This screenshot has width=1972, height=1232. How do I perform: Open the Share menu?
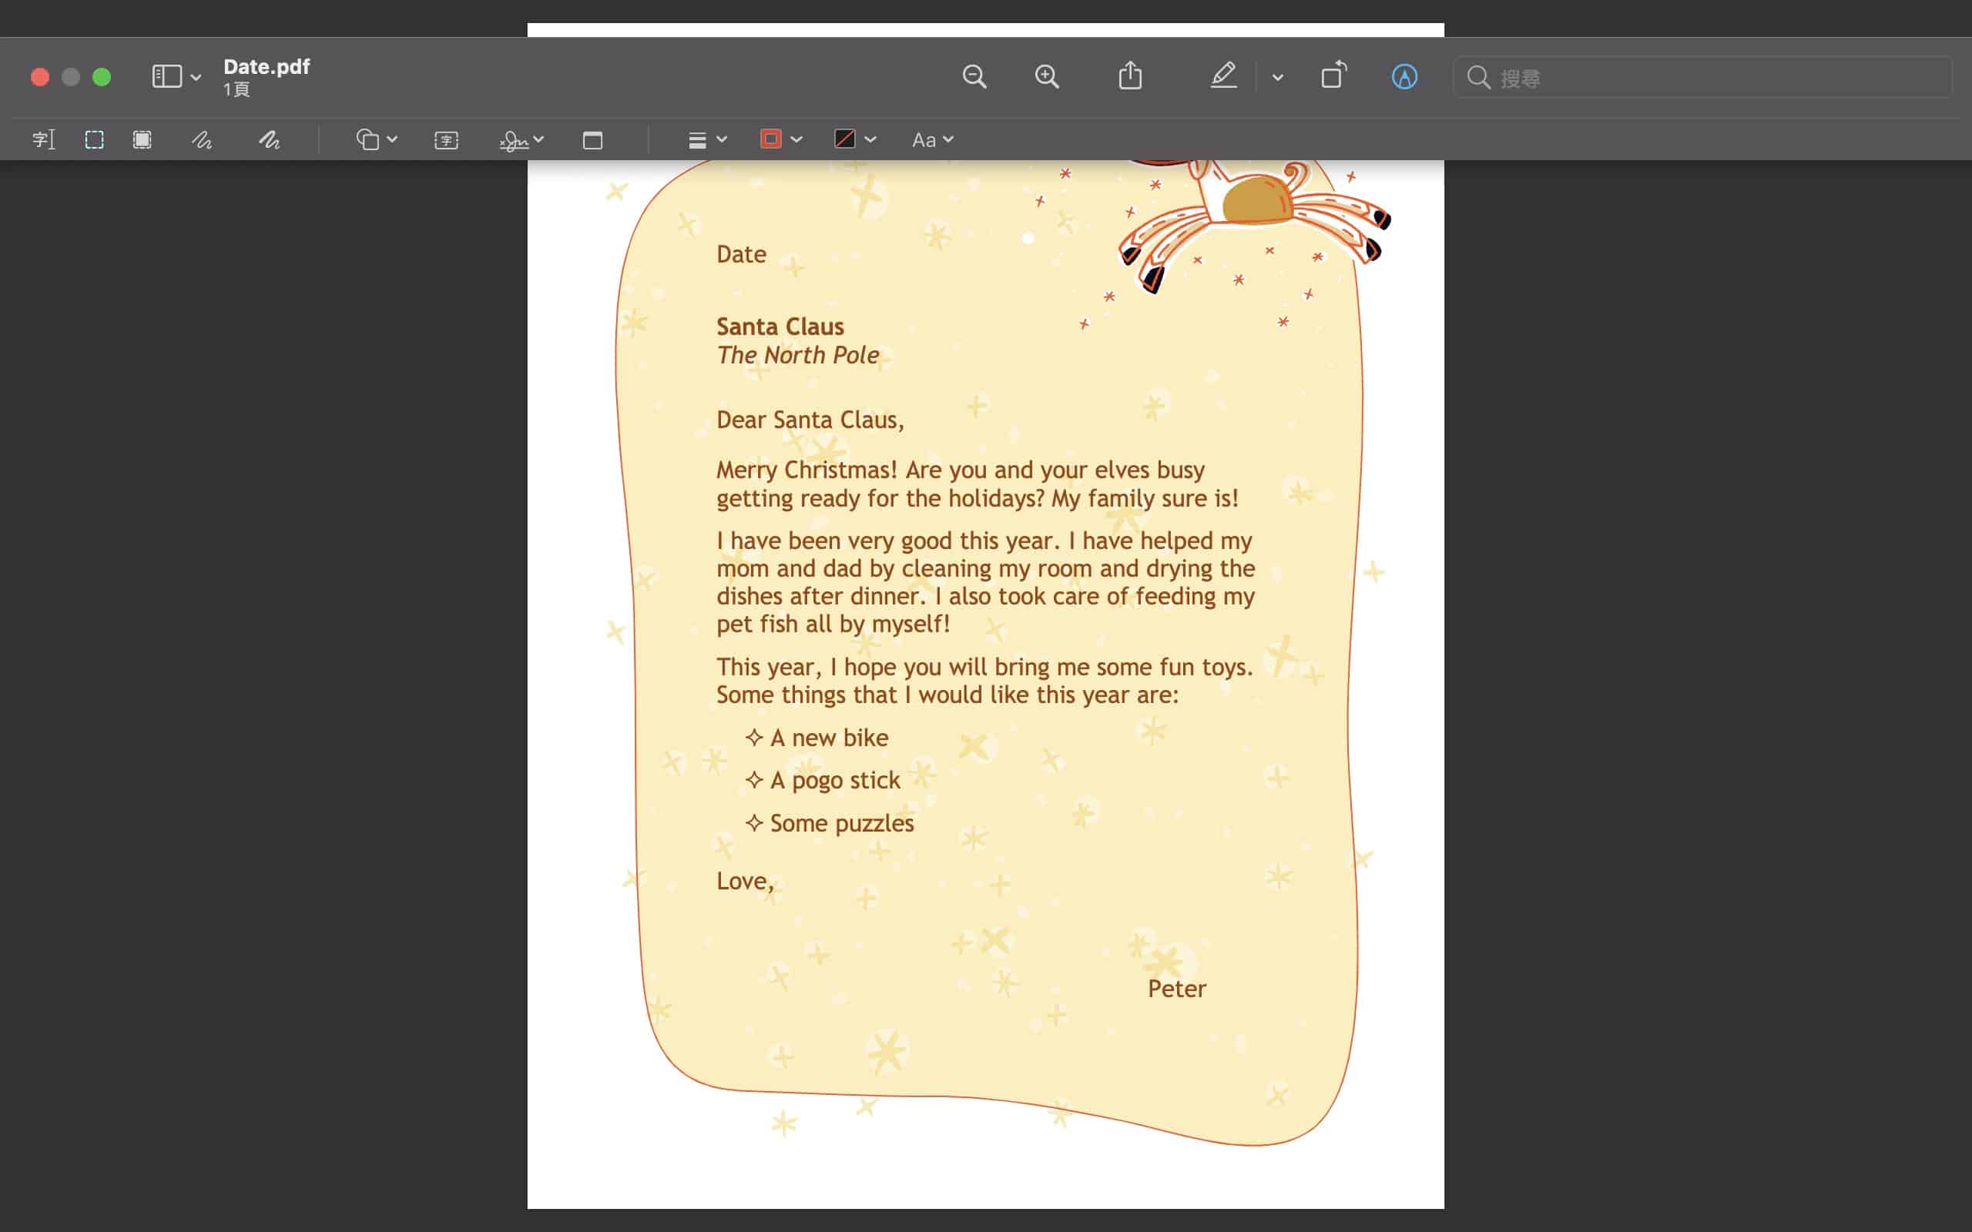click(x=1129, y=76)
